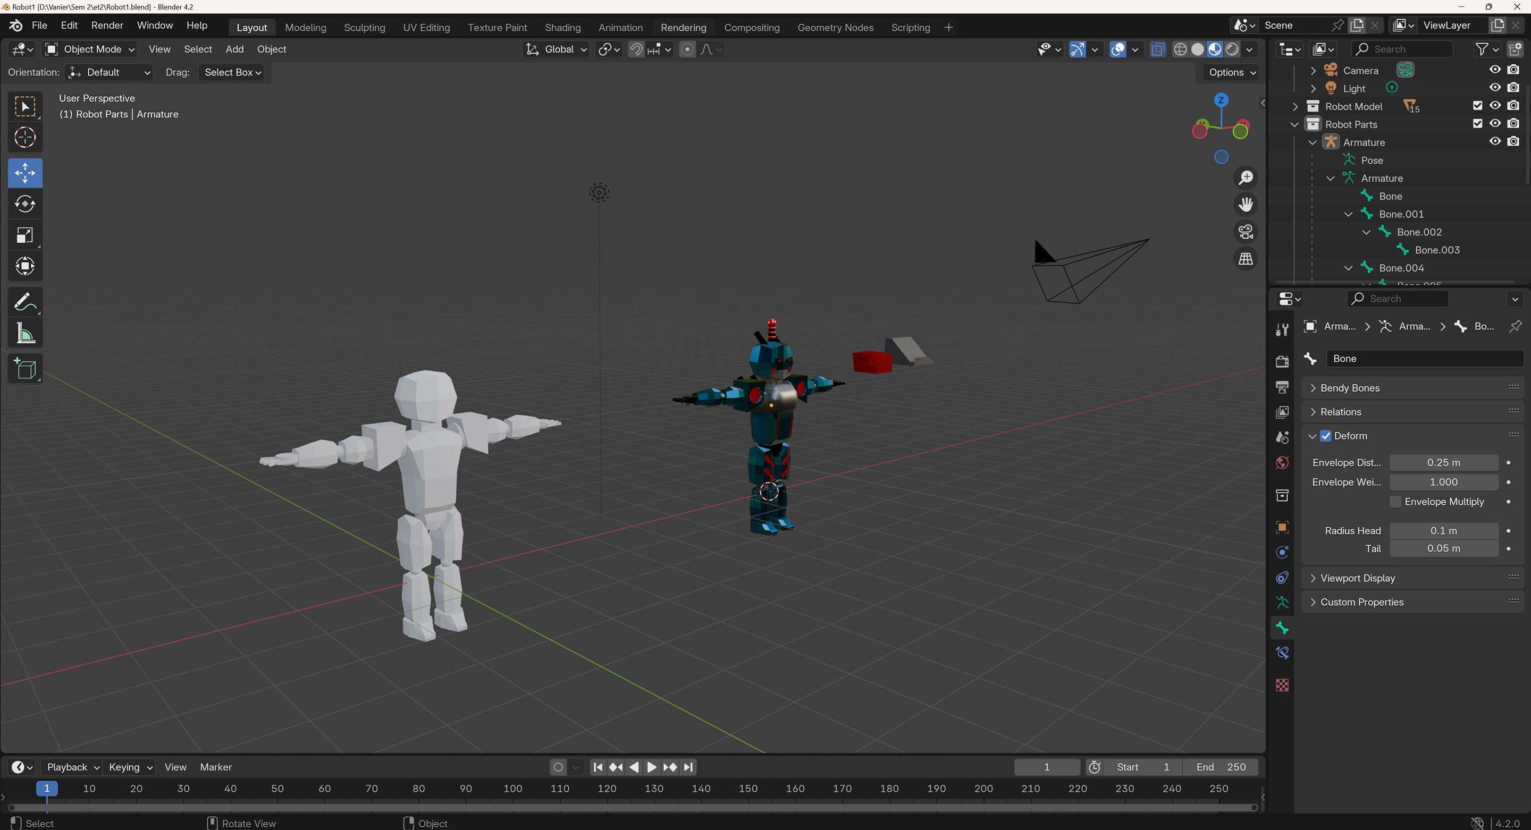Screen dimensions: 1531x830
Task: Toggle camera view icon in viewport
Action: (x=1246, y=232)
